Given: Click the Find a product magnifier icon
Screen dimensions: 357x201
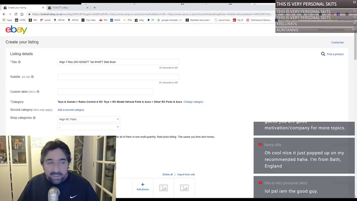Looking at the screenshot, I should coord(323,54).
